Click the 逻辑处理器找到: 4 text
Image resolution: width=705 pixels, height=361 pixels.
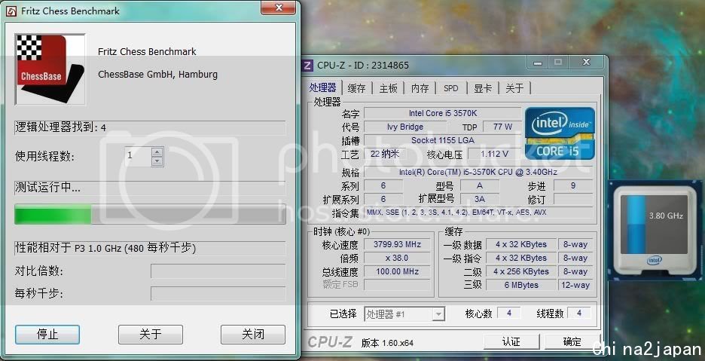[x=61, y=128]
